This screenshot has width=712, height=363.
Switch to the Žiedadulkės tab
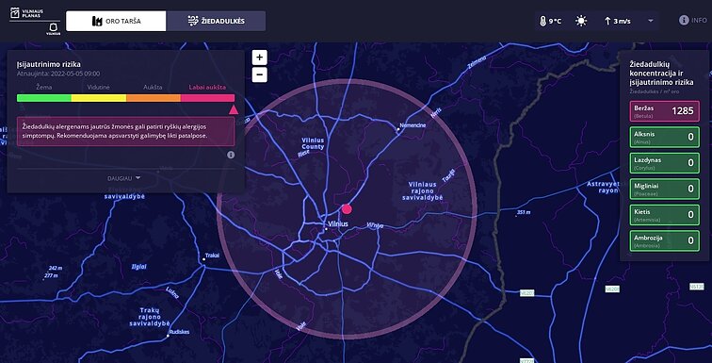coord(216,21)
